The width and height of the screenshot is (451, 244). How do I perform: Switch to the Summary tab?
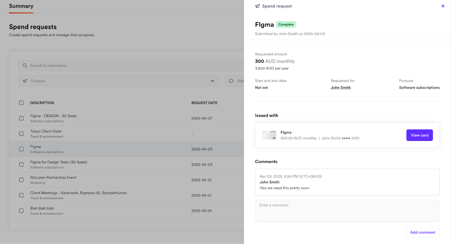[21, 6]
